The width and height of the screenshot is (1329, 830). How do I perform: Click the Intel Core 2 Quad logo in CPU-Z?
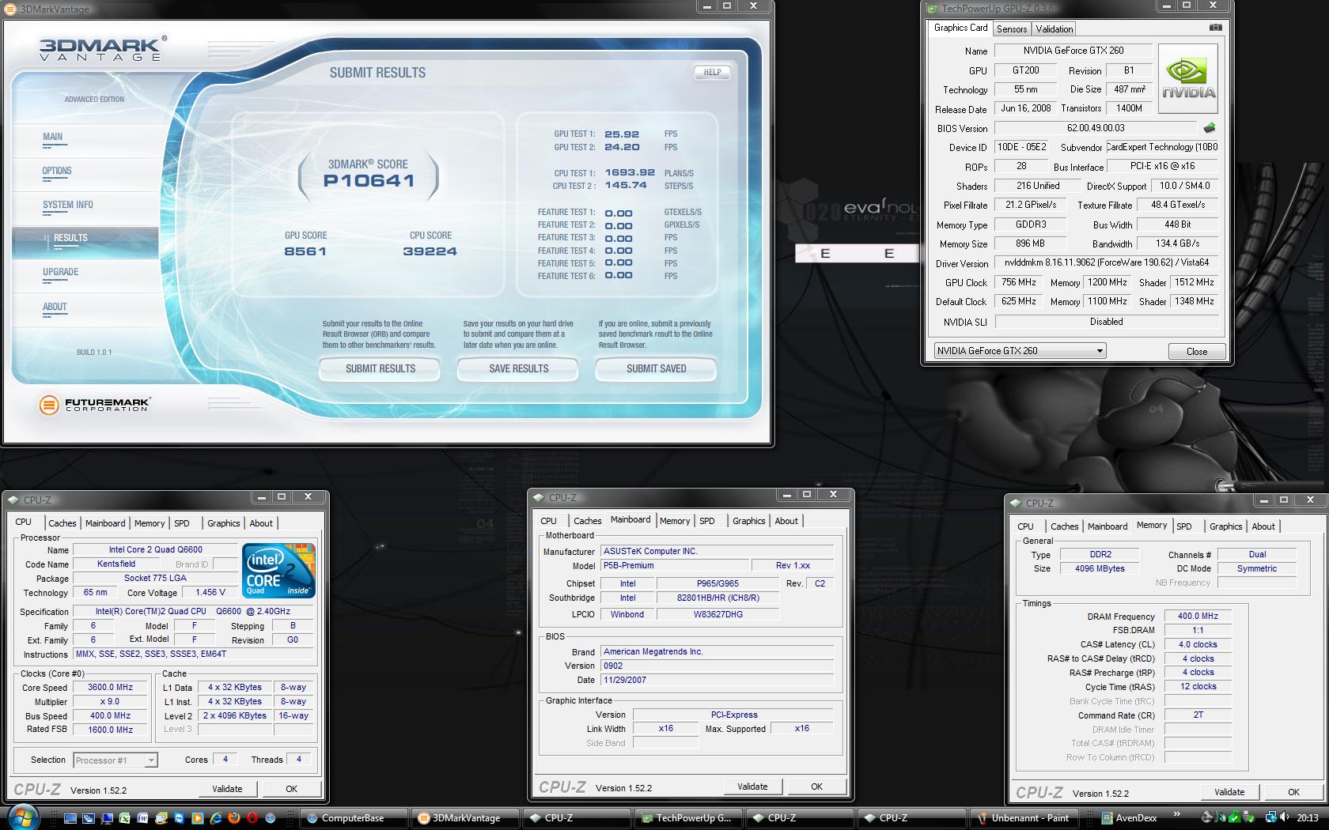click(279, 570)
